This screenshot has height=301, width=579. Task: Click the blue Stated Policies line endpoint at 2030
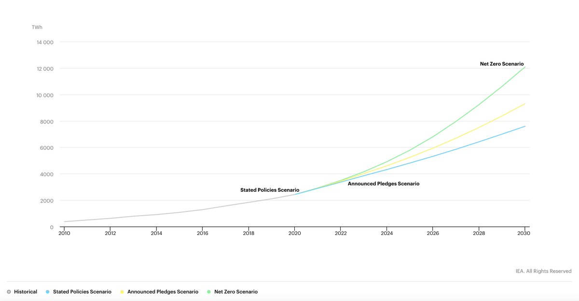[x=525, y=126]
